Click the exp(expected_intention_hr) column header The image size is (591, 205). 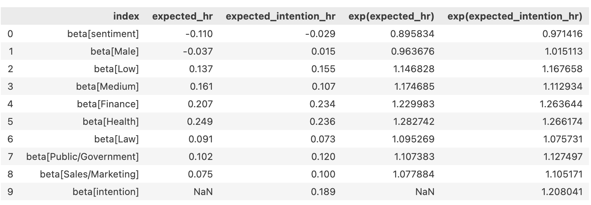pos(515,16)
